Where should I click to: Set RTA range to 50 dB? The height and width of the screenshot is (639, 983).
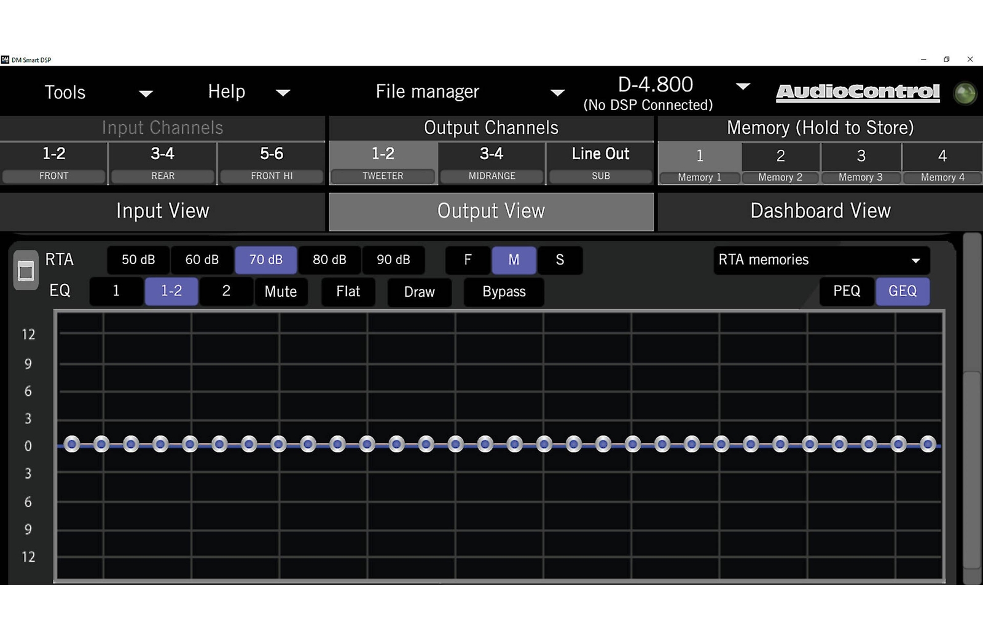[138, 260]
